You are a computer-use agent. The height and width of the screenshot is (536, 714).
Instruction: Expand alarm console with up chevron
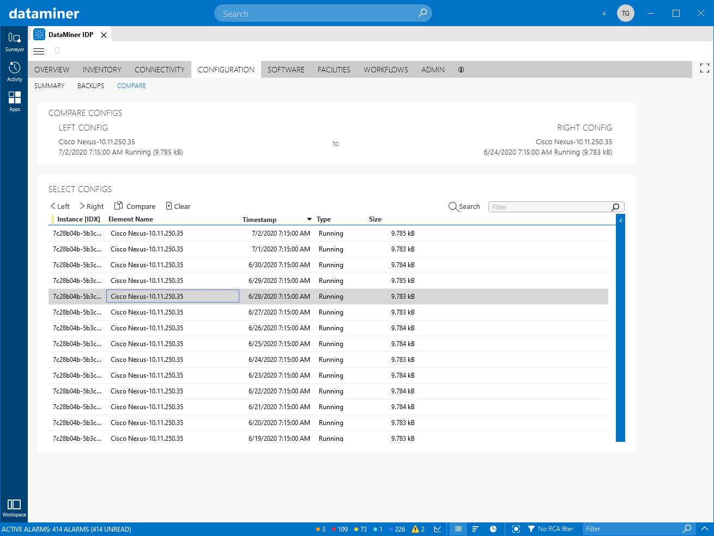[704, 528]
